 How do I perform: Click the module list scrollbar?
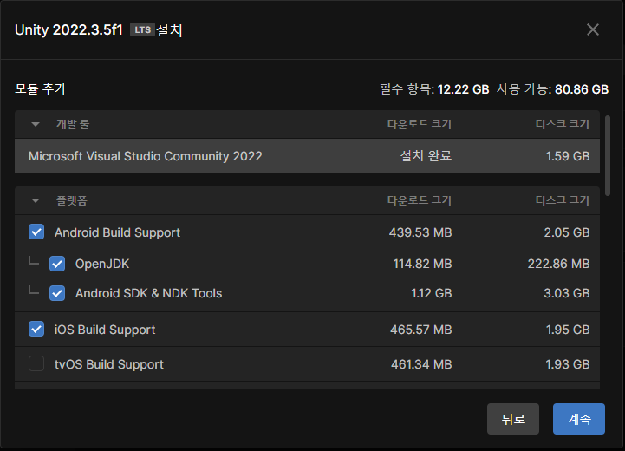click(608, 155)
